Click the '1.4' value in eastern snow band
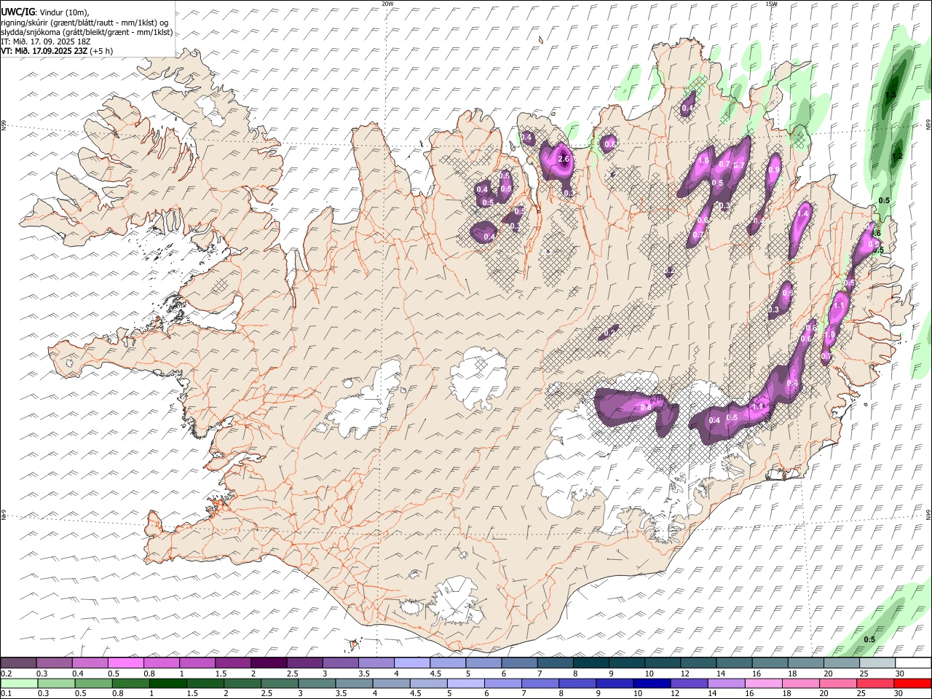This screenshot has height=699, width=932. [804, 214]
